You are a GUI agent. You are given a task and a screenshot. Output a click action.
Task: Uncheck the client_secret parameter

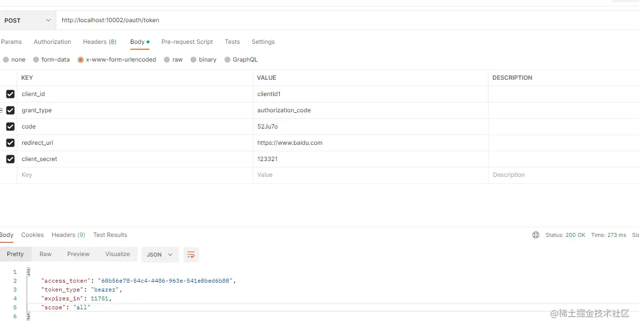10,159
